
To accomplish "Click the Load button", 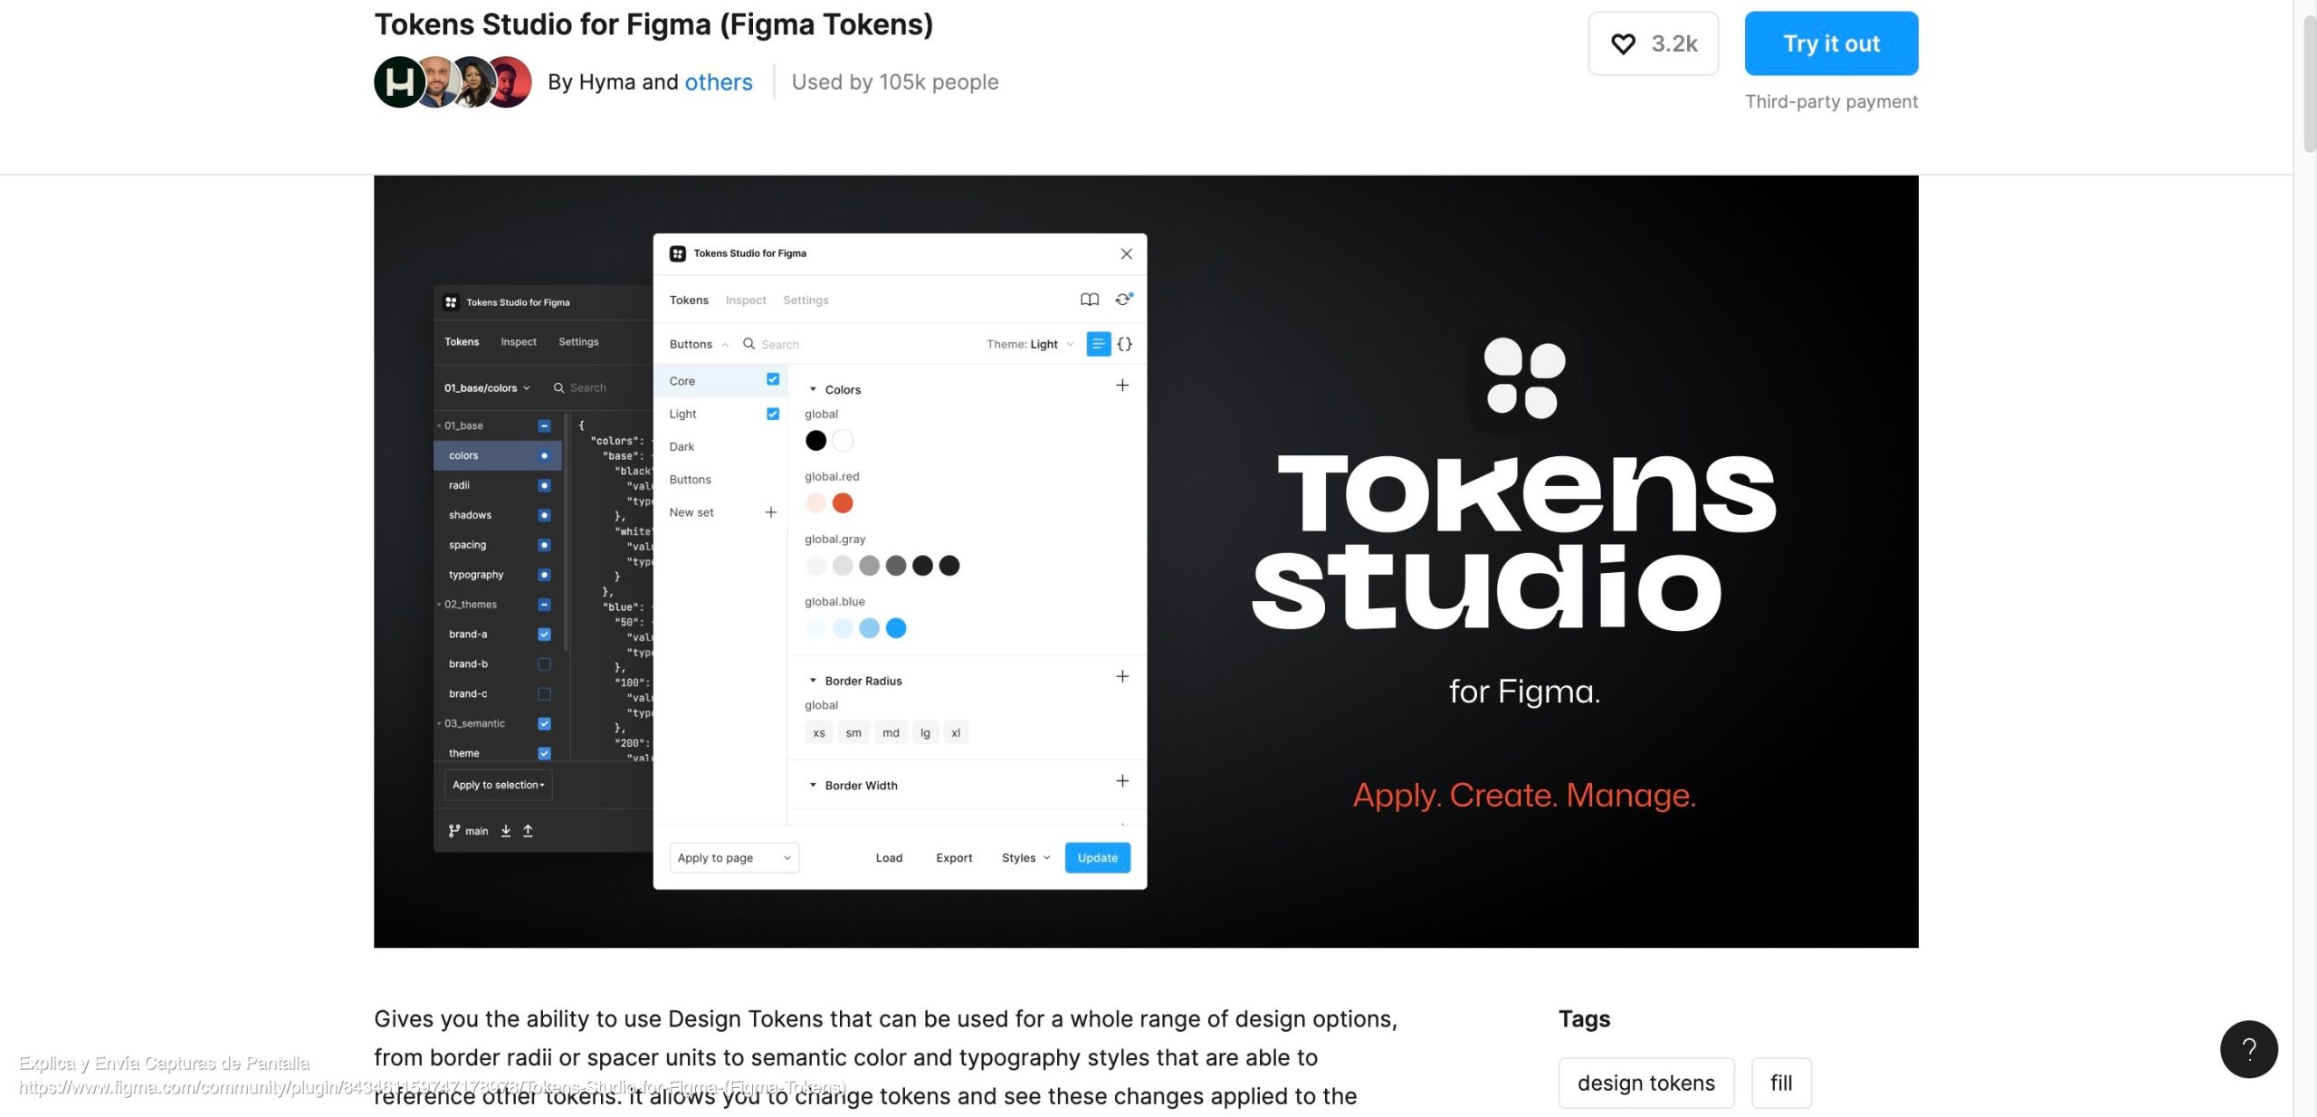I will (889, 858).
